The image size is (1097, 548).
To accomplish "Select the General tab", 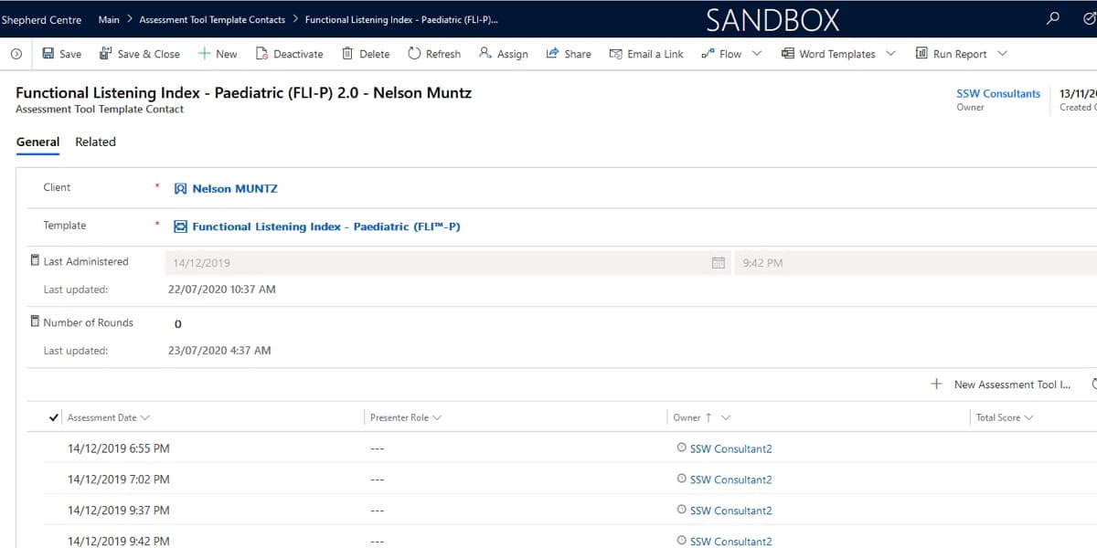I will coord(37,142).
